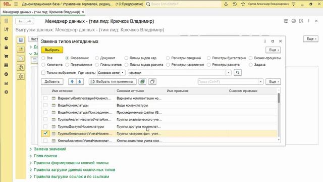The height and width of the screenshot is (182, 323).
Task: Open the dialog top 'Еще' dropdown
Action: pos(273,50)
